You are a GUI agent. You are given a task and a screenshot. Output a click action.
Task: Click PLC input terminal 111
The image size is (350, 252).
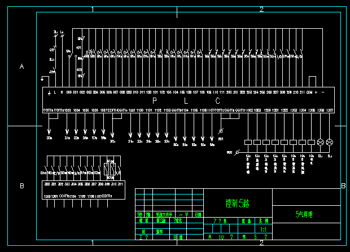(222, 92)
